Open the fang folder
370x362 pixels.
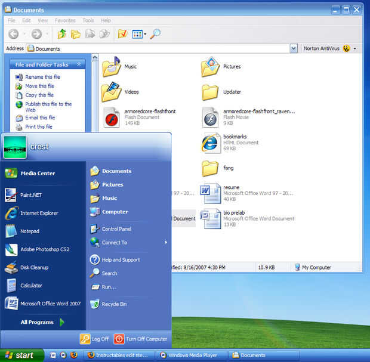(x=218, y=168)
